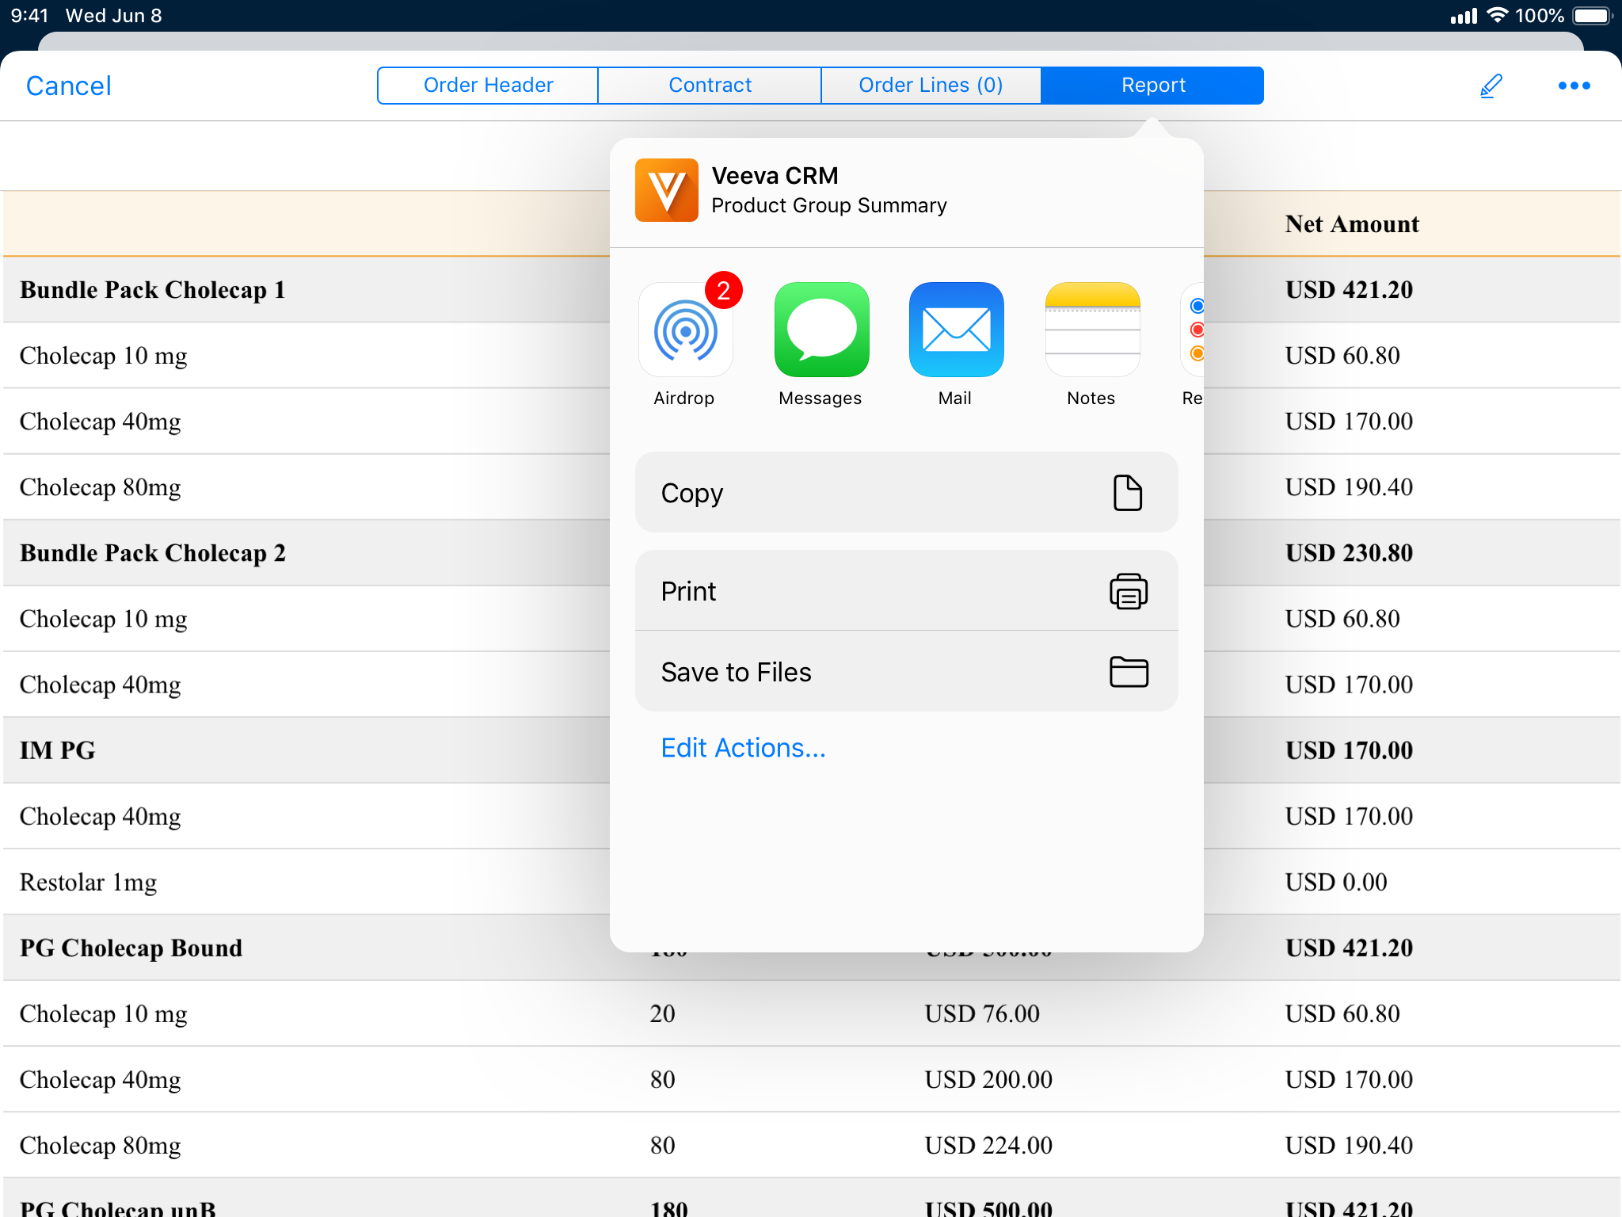Viewport: 1622px width, 1217px height.
Task: Share to the Notes app
Action: pos(1092,330)
